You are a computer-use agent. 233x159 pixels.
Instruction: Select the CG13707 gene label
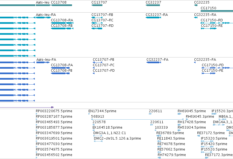[99, 2]
